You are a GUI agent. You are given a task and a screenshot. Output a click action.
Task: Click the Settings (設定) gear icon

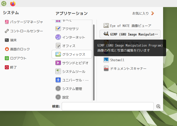(x=58, y=97)
